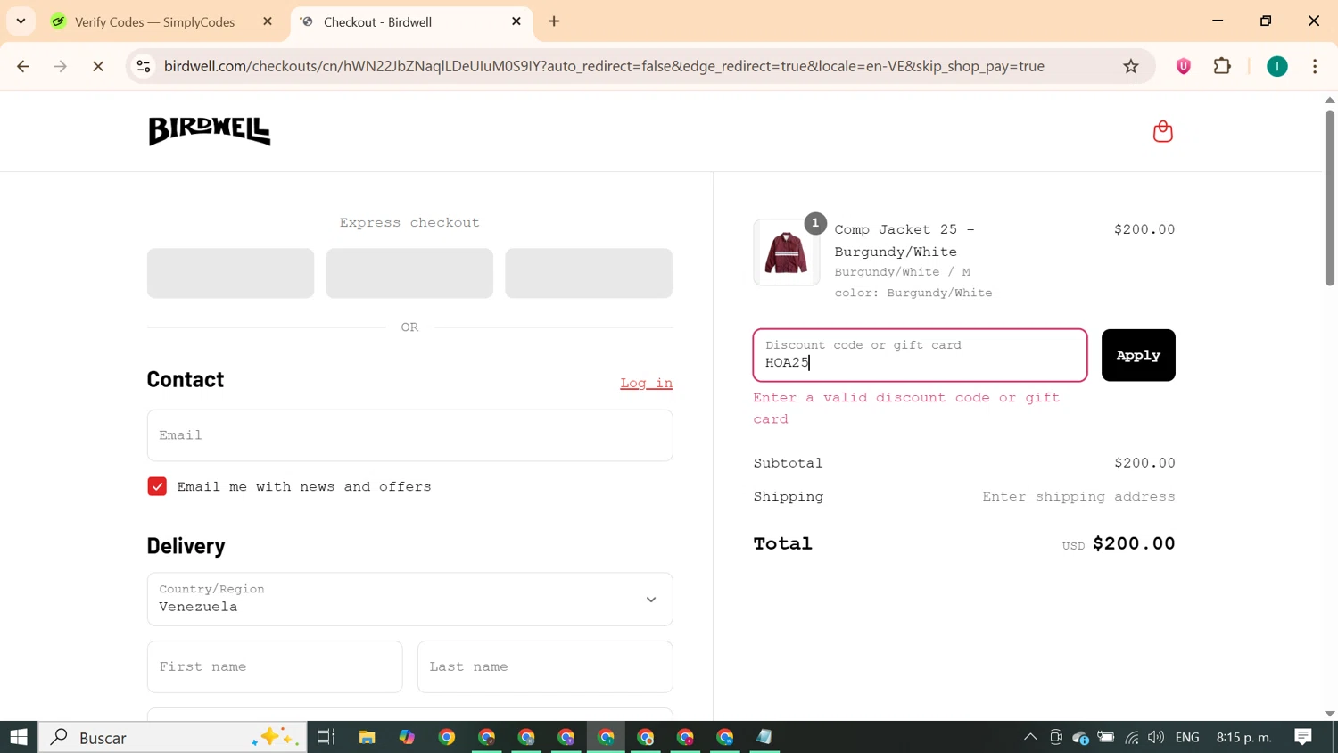Switch to the Verify Codes — SimplyCodes tab
The width and height of the screenshot is (1338, 753).
point(154,21)
